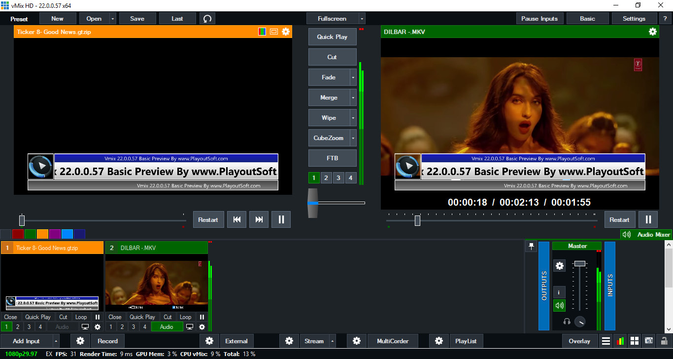The image size is (673, 359).
Task: Toggle Loop on input 1 Ticker
Action: [x=81, y=317]
